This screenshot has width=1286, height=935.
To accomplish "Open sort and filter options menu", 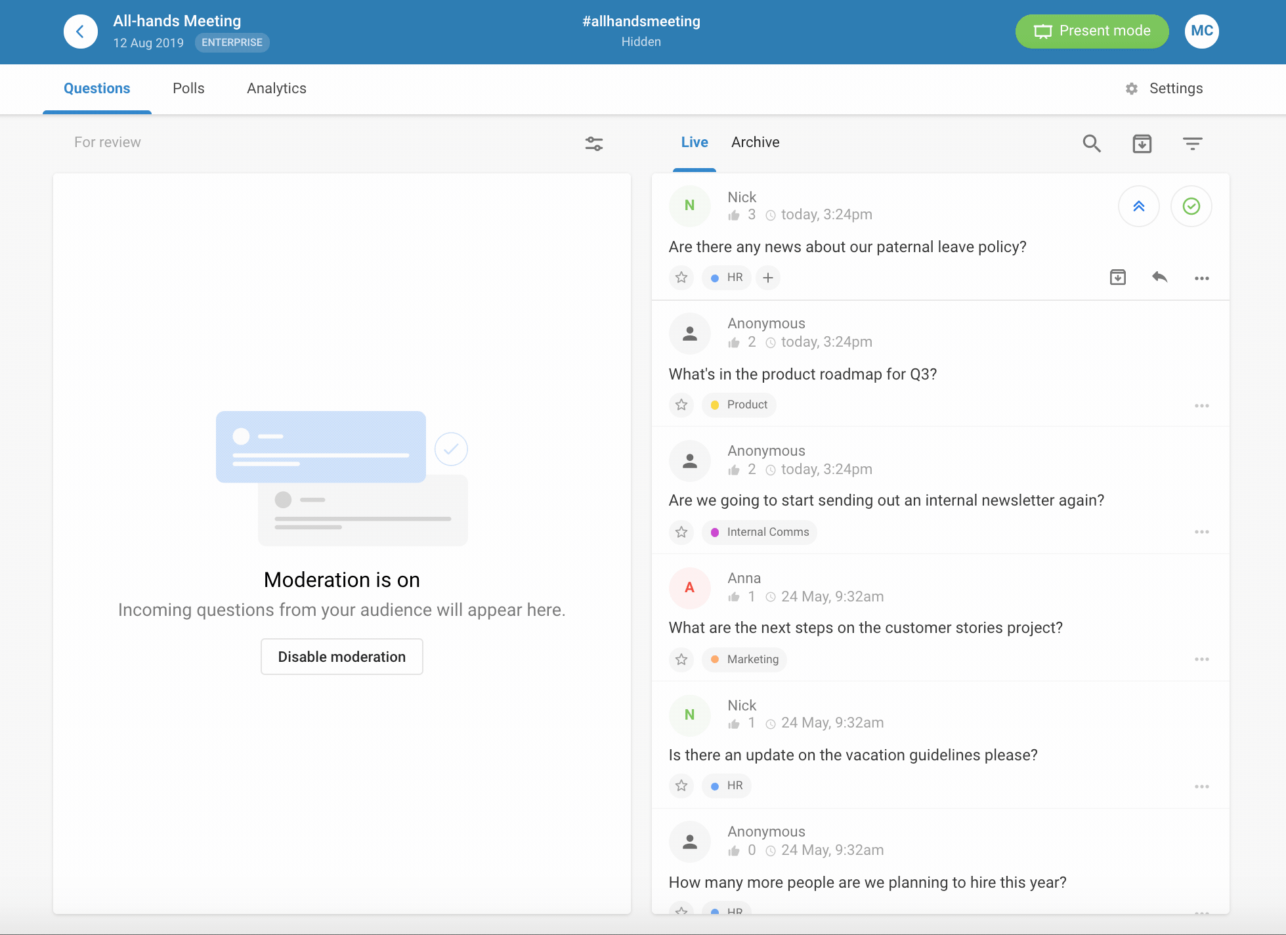I will click(1192, 143).
